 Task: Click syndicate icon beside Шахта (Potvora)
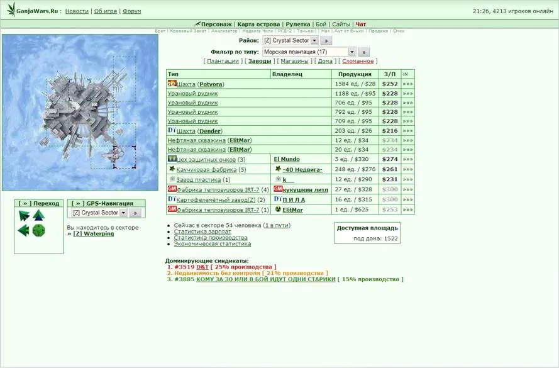pyautogui.click(x=172, y=84)
